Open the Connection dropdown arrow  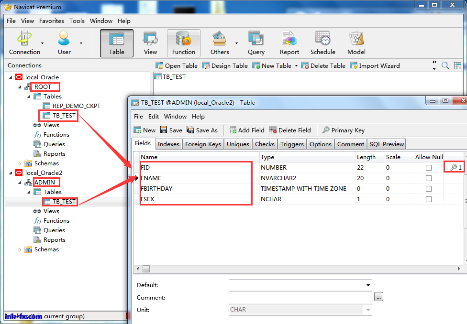[x=42, y=43]
